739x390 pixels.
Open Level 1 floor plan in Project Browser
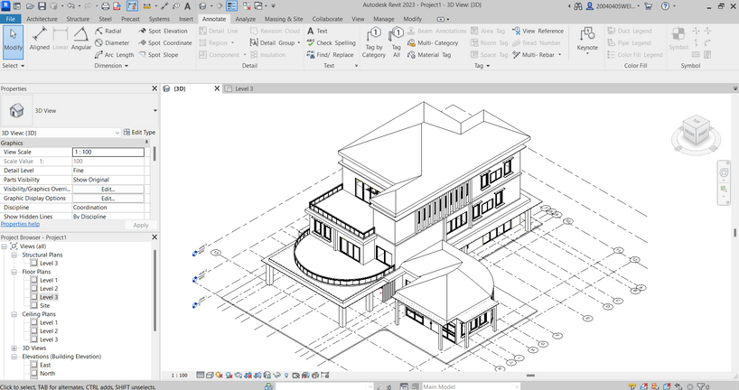tap(48, 280)
